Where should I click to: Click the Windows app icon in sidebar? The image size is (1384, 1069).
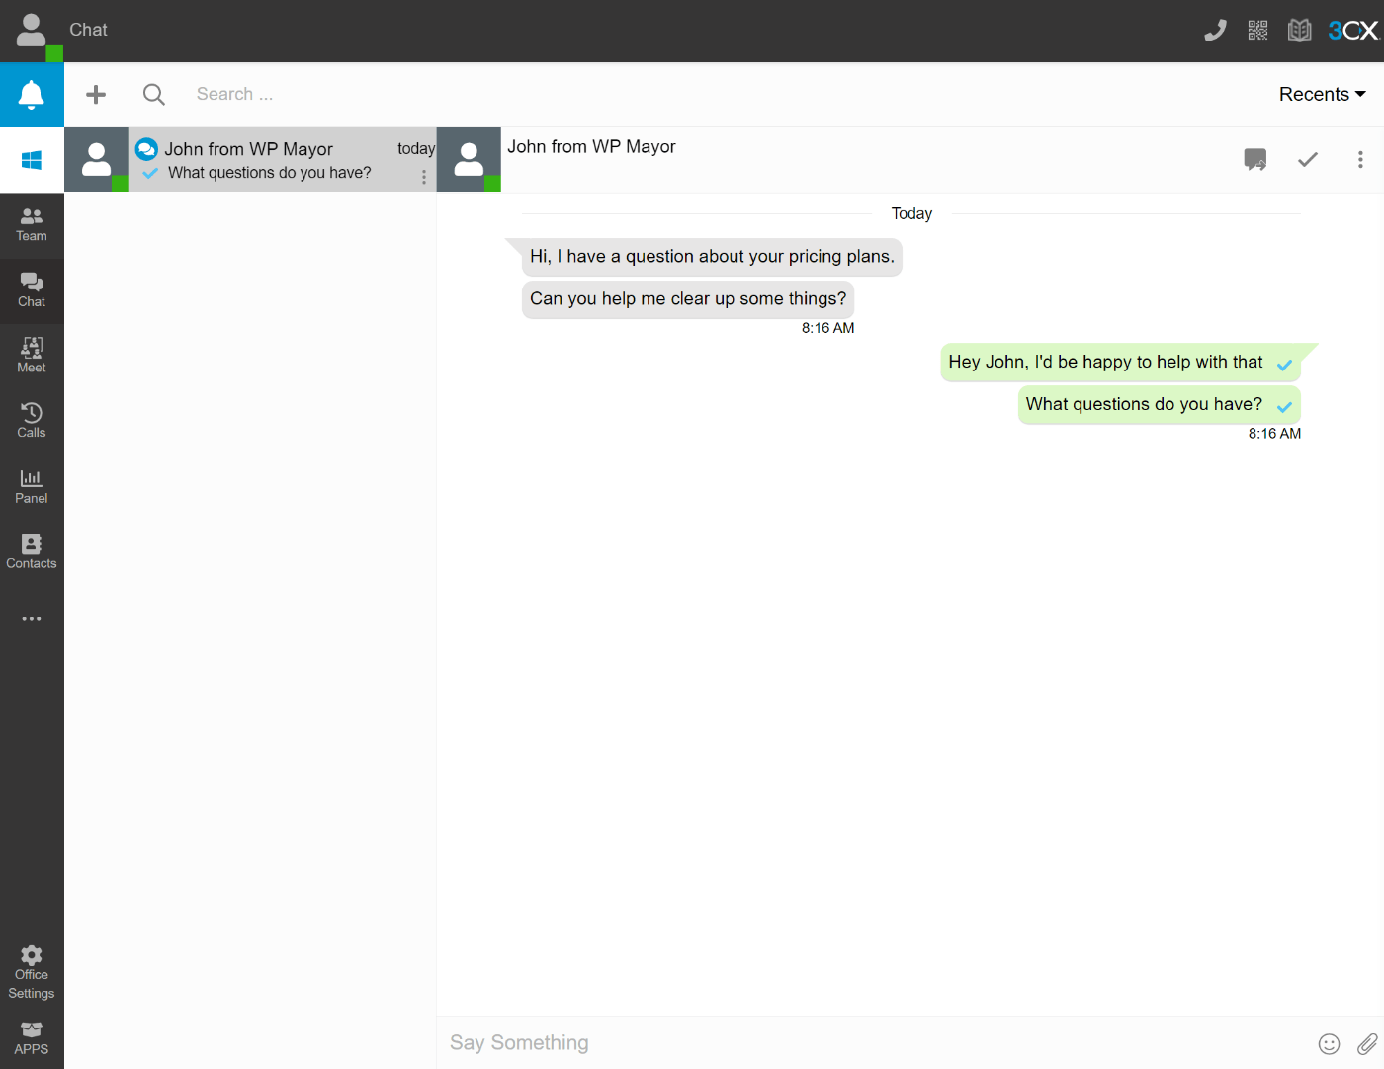[x=32, y=160]
